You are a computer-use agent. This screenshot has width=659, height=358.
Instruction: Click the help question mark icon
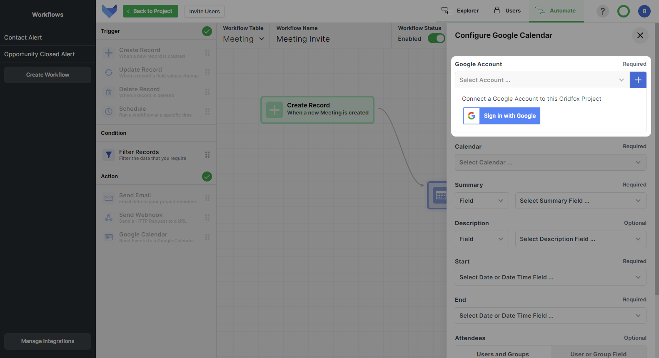coord(602,11)
